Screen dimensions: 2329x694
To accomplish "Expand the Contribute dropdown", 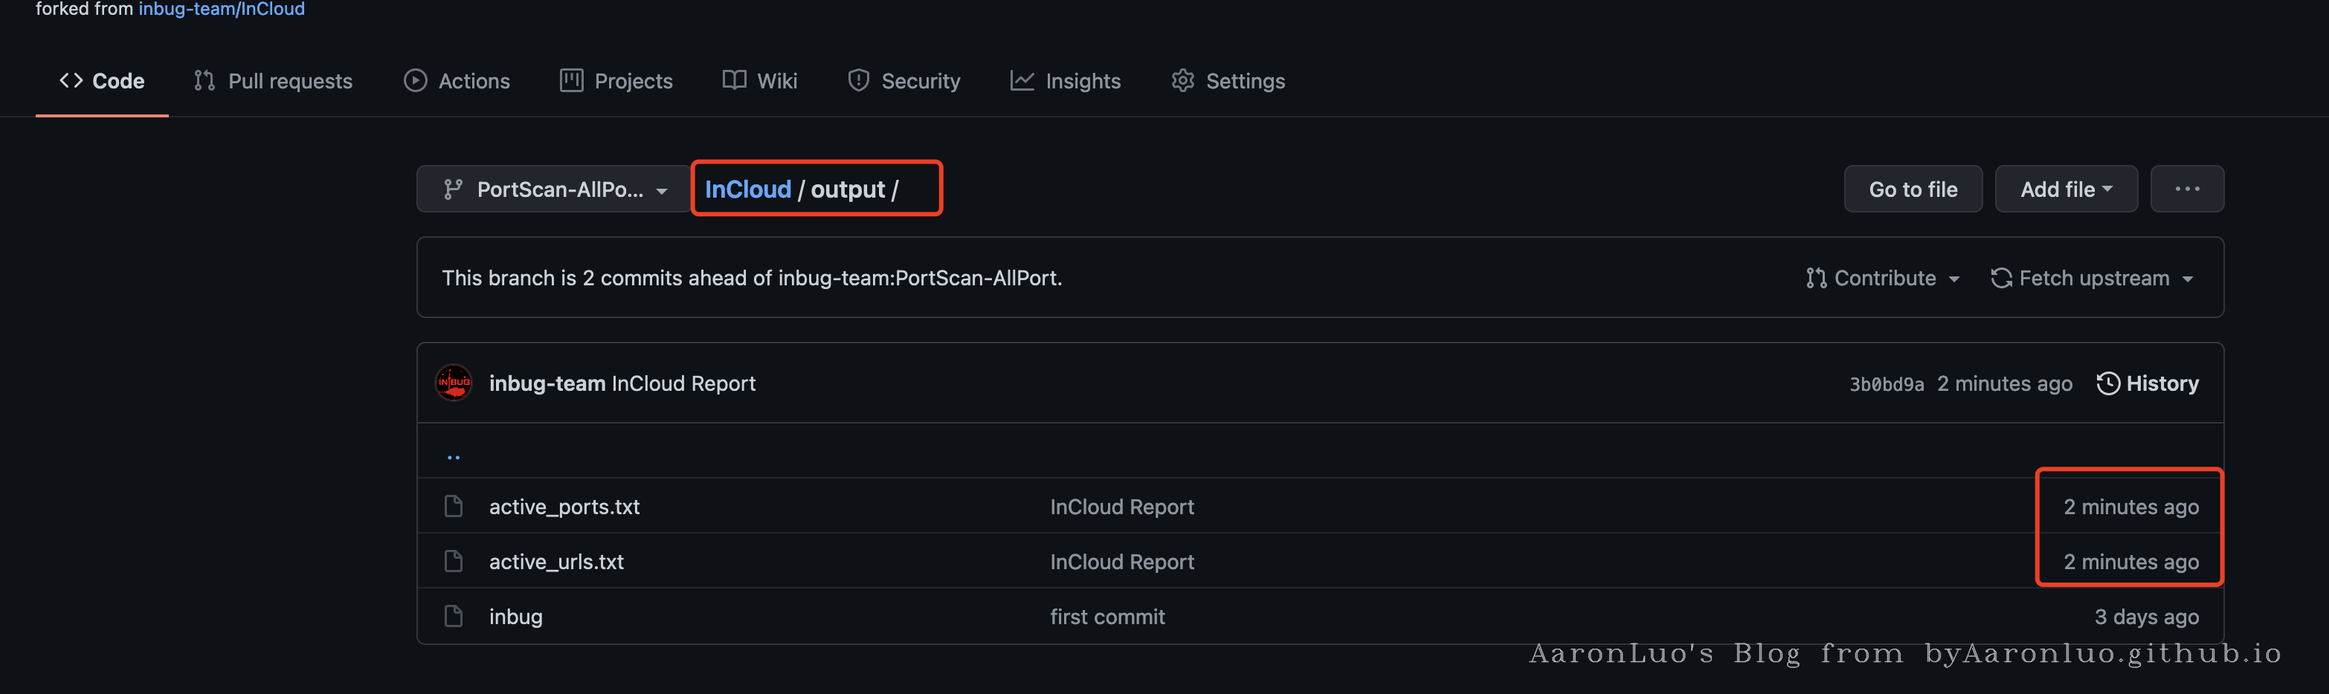I will 1882,279.
